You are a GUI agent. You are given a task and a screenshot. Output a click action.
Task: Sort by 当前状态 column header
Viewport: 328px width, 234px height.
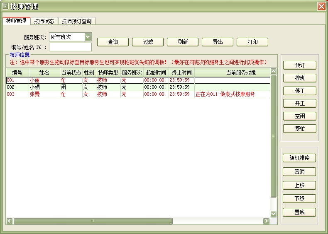71,72
